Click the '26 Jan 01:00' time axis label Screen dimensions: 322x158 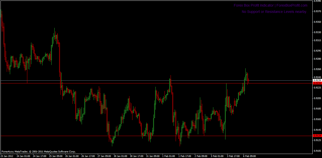[72, 156]
